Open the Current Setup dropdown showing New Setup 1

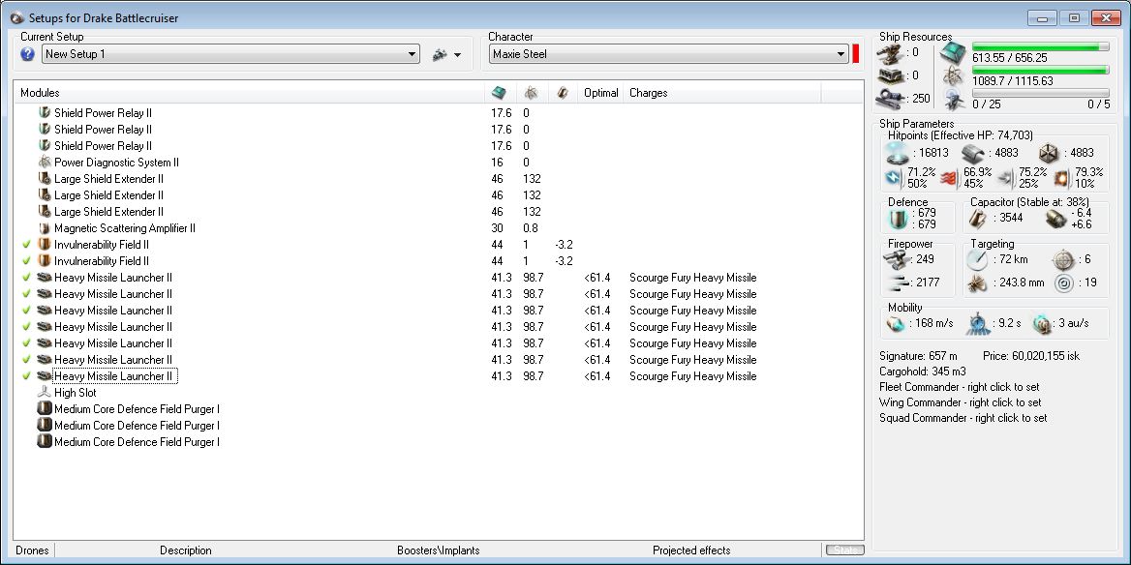[x=230, y=54]
